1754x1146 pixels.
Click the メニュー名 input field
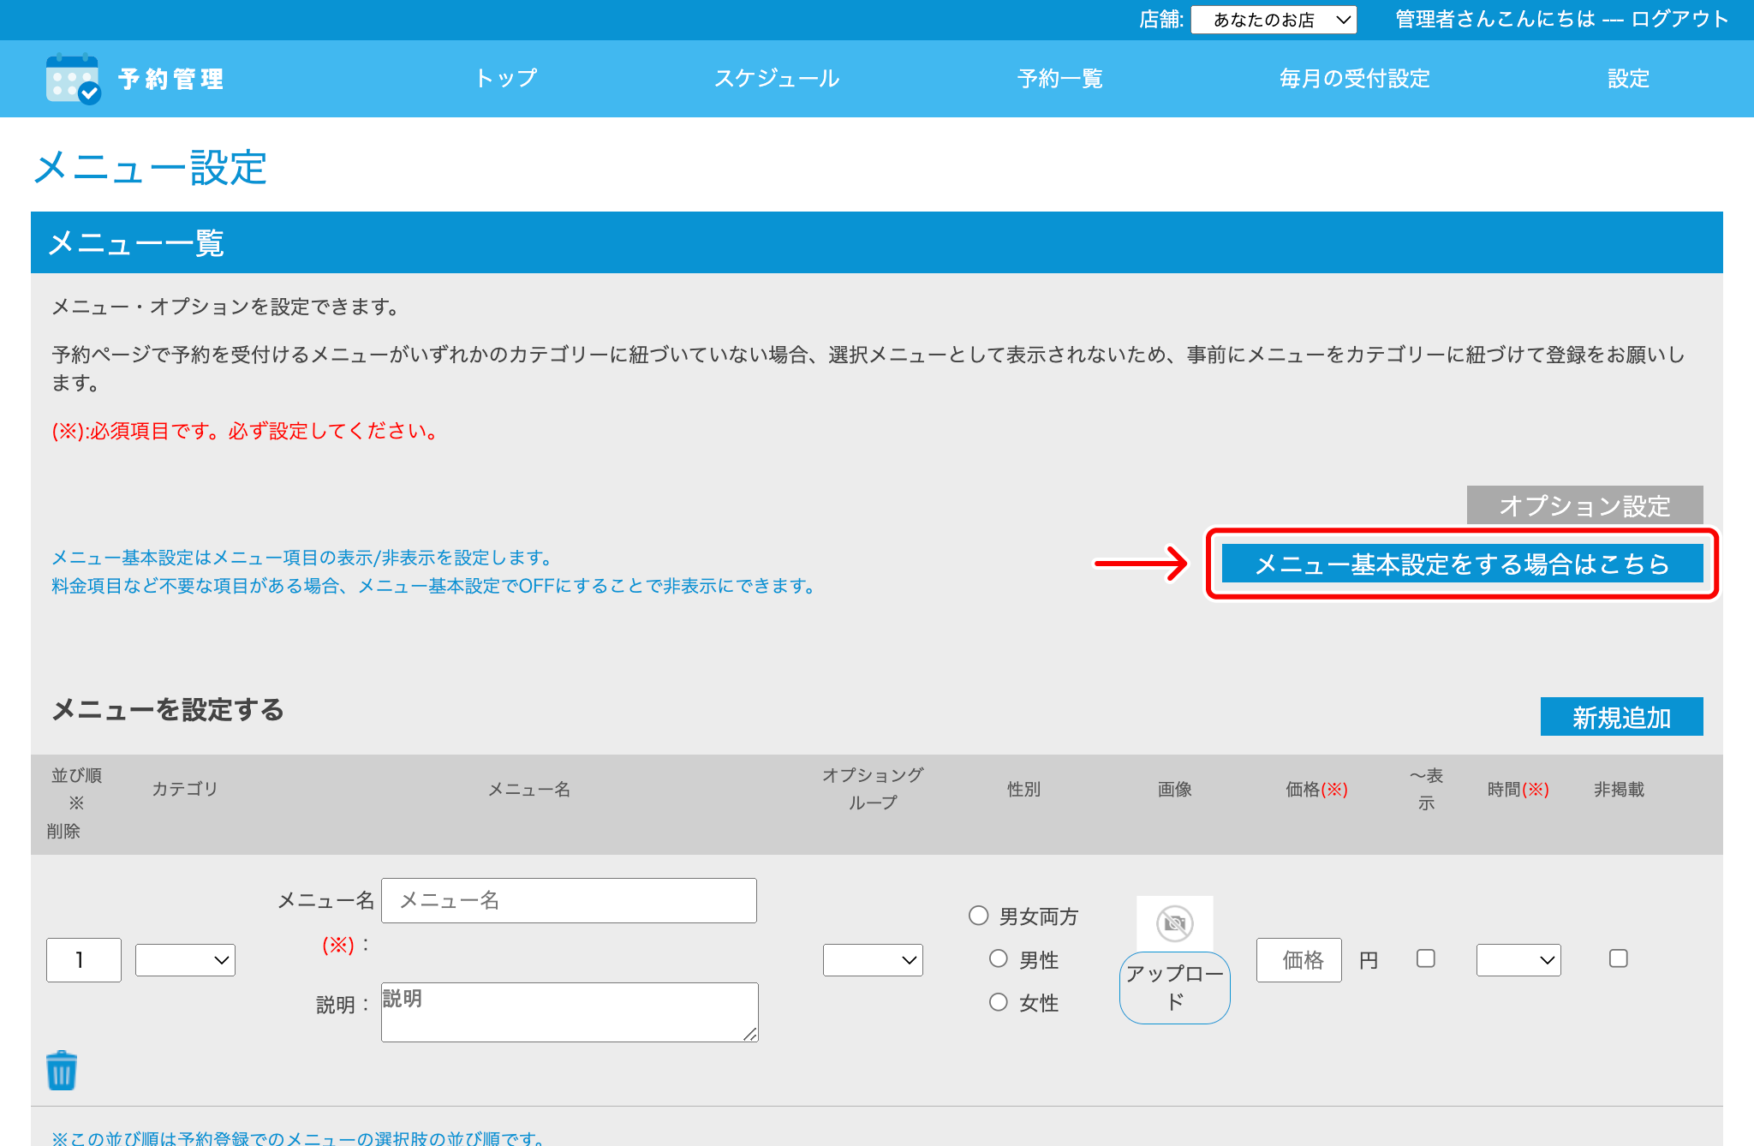[x=569, y=900]
